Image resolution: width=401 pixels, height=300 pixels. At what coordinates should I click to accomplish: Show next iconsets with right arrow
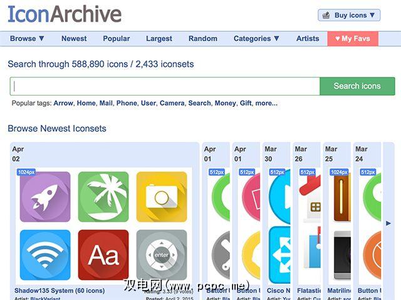pyautogui.click(x=388, y=224)
